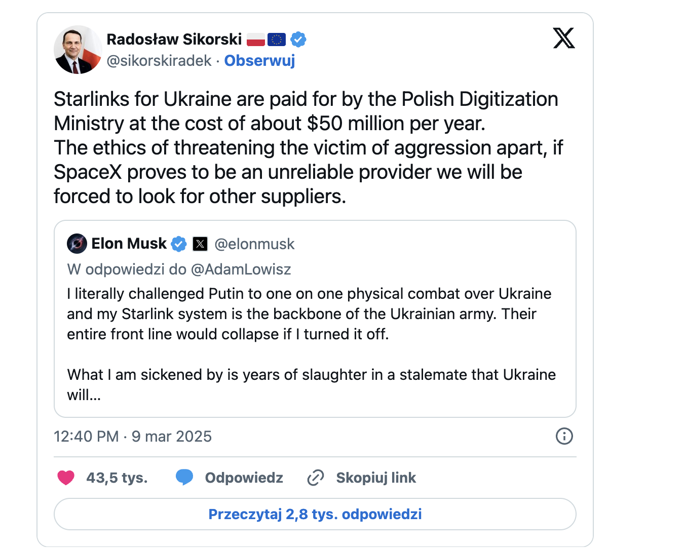The height and width of the screenshot is (548, 685).
Task: Click Elon Musk's small avatar
Action: 77,244
